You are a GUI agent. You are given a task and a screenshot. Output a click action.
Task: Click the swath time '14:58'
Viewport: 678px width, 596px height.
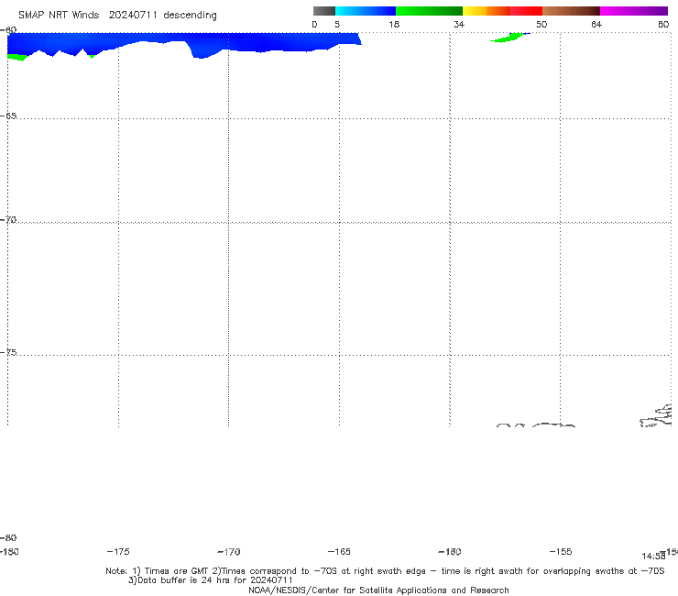pos(653,557)
